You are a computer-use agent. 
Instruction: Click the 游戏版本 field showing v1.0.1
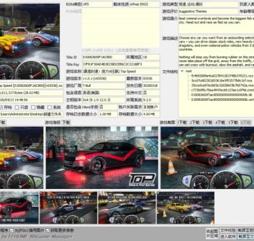tap(104, 79)
